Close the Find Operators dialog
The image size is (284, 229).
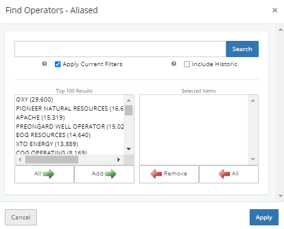click(x=274, y=10)
